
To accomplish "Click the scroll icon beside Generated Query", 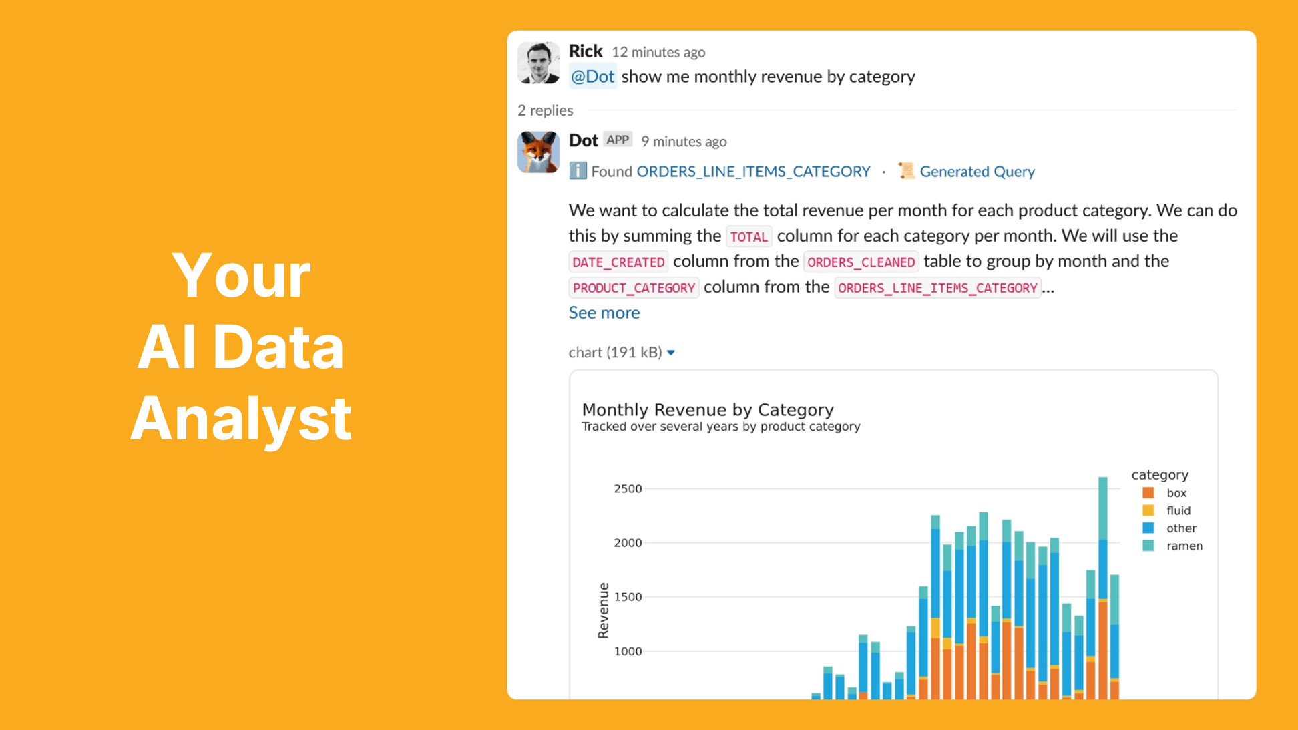I will tap(906, 171).
